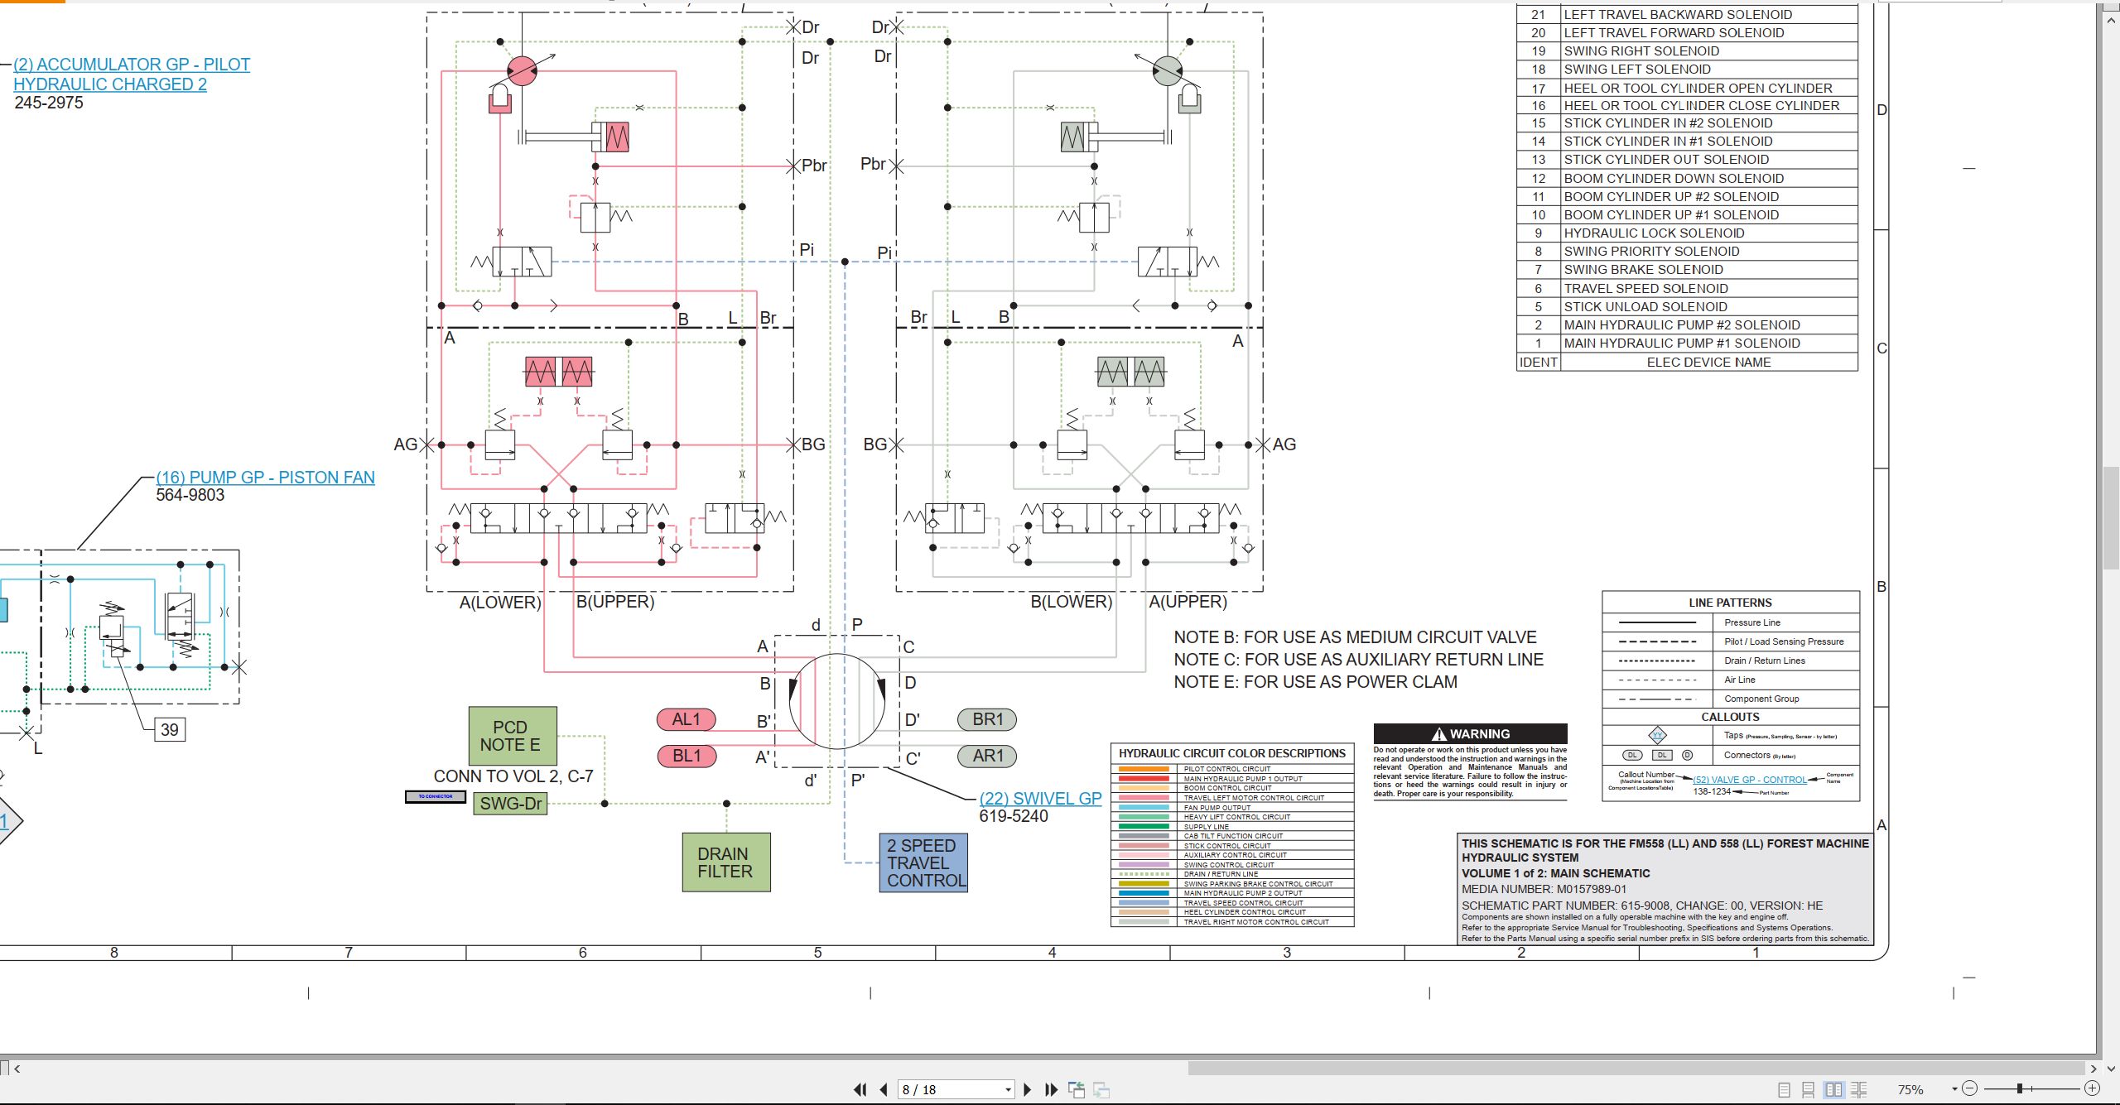Click the TRAVEL SPEED SOLENOID row

point(1687,288)
